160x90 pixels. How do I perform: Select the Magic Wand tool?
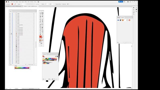40,15
